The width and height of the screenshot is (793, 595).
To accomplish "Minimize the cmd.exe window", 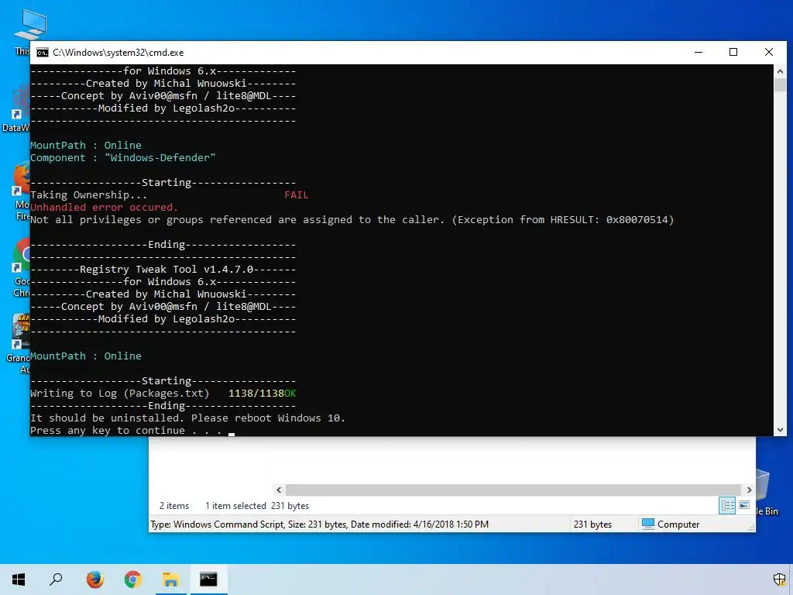I will [x=699, y=52].
